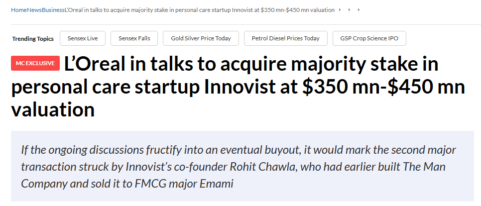Viewport: 481px width, 206px height.
Task: Go to Home in the breadcrumb
Action: pyautogui.click(x=18, y=10)
